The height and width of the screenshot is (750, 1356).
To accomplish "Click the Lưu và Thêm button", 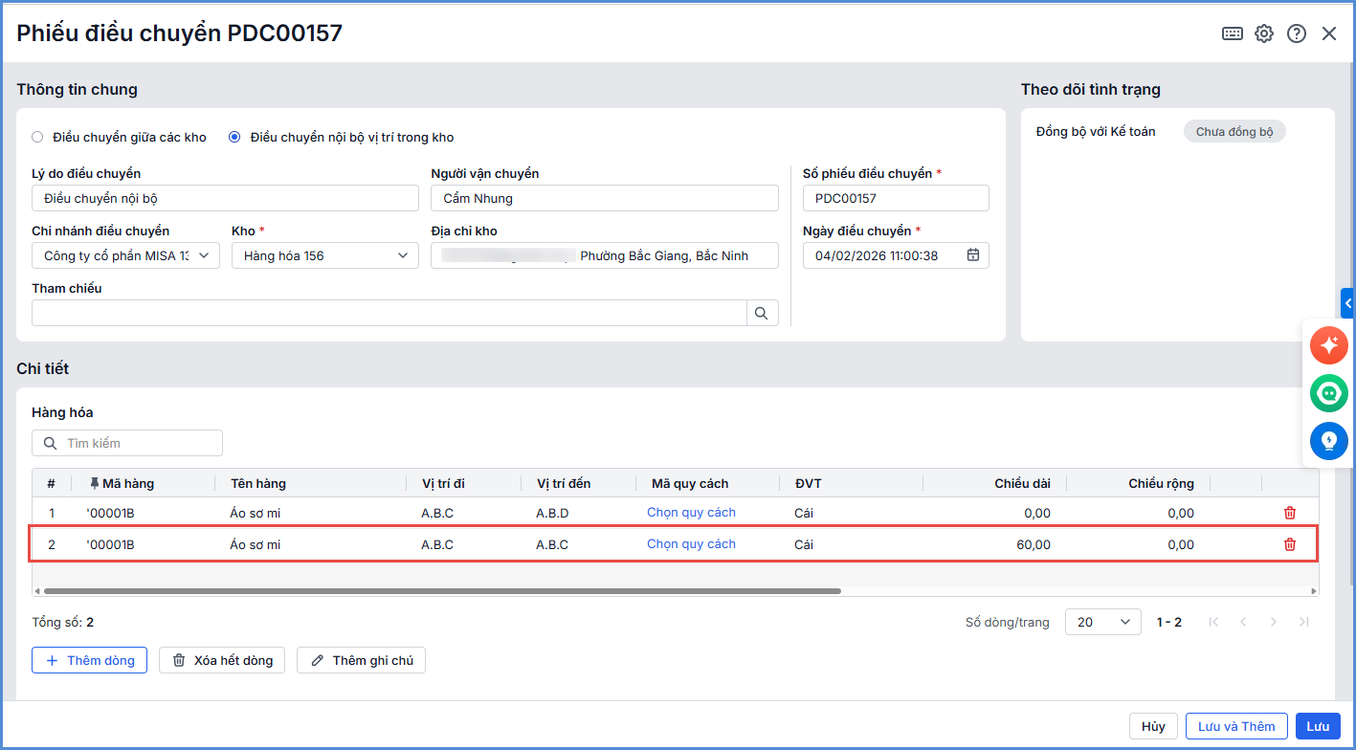I will tap(1236, 726).
